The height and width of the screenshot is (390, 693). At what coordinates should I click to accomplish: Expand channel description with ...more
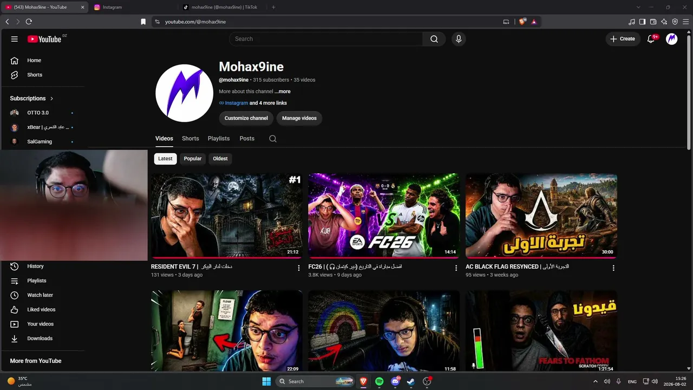pyautogui.click(x=283, y=92)
